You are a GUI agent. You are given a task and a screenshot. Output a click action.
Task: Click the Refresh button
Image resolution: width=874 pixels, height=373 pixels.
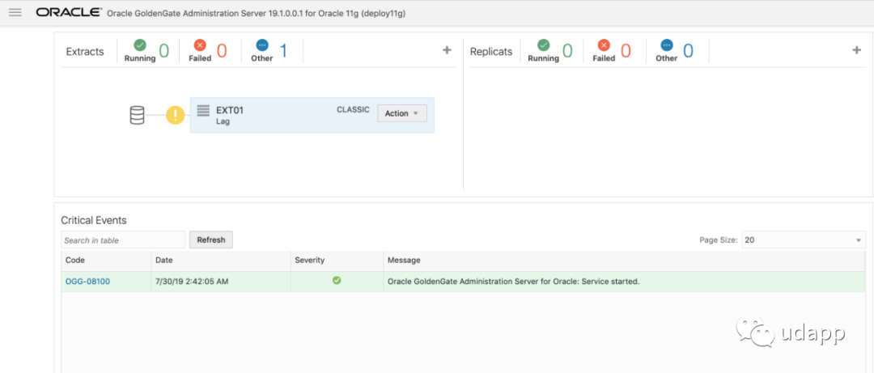pos(210,240)
